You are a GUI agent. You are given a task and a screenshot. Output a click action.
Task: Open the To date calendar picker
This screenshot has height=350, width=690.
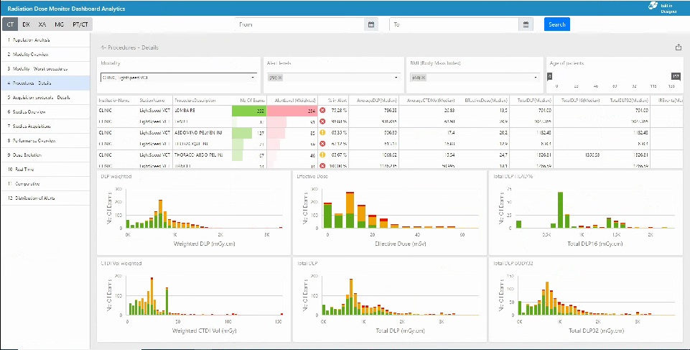[526, 24]
